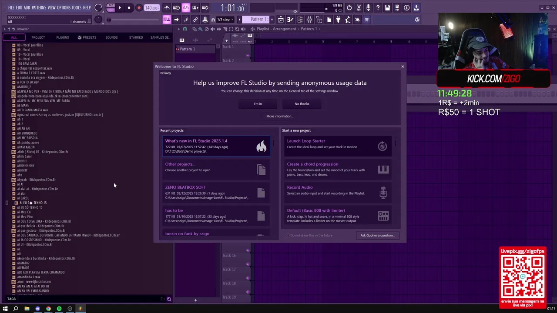Click the browser search magnifier icon
The image size is (557, 313).
tap(169, 299)
